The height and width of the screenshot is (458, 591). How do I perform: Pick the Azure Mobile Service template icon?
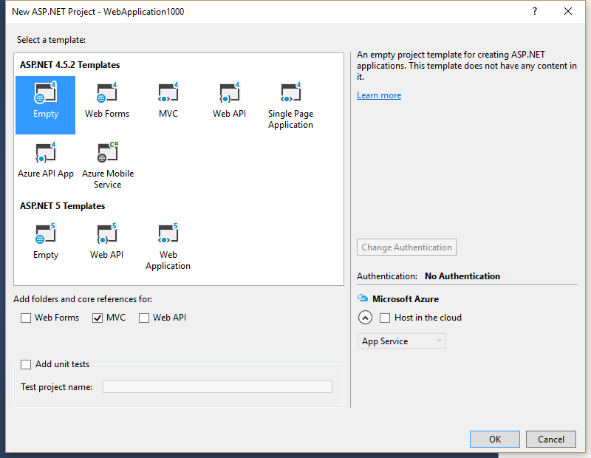click(107, 152)
